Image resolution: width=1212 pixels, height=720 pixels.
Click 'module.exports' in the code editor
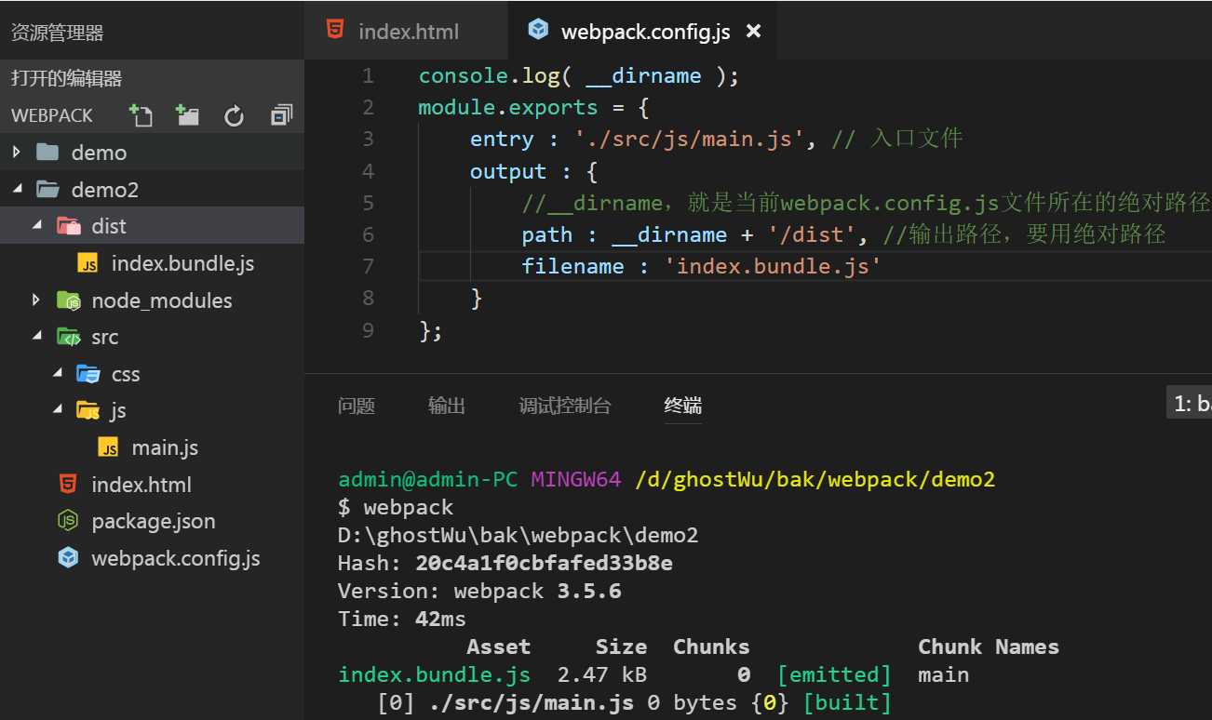tap(508, 108)
